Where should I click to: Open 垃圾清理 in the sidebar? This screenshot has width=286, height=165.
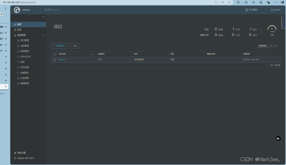[24, 78]
